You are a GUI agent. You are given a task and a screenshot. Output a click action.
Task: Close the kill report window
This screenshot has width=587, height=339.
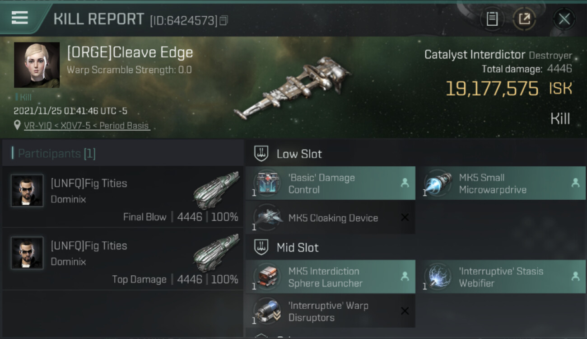pyautogui.click(x=564, y=19)
